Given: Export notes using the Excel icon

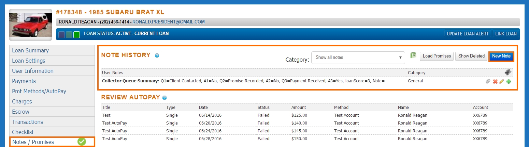Looking at the screenshot, I should click(x=413, y=55).
